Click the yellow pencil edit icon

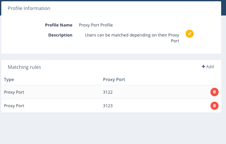(x=189, y=34)
